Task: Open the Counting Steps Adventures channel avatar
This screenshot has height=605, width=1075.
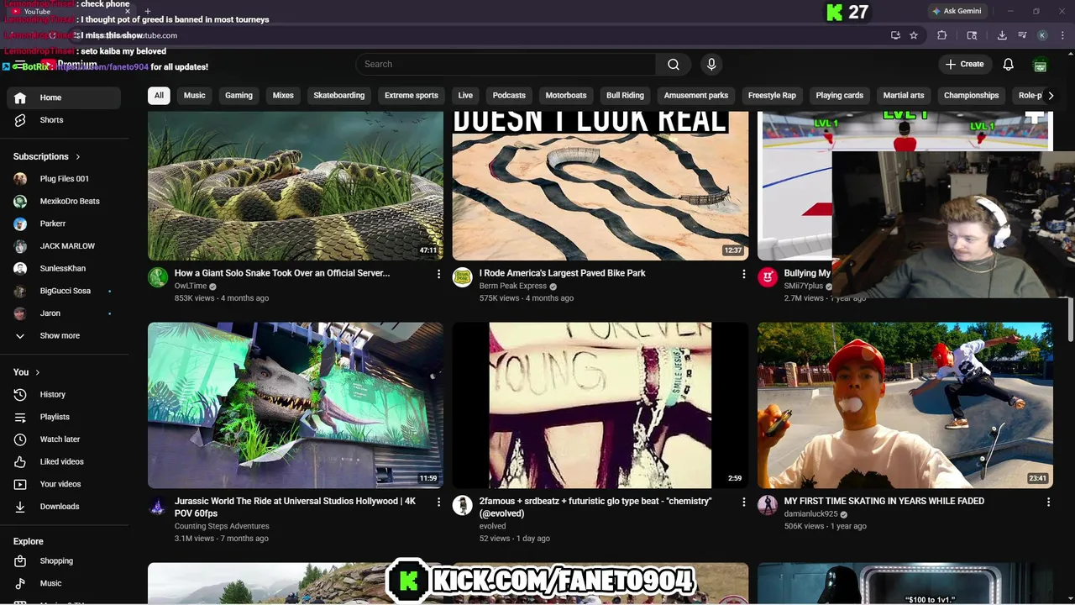Action: pyautogui.click(x=158, y=506)
